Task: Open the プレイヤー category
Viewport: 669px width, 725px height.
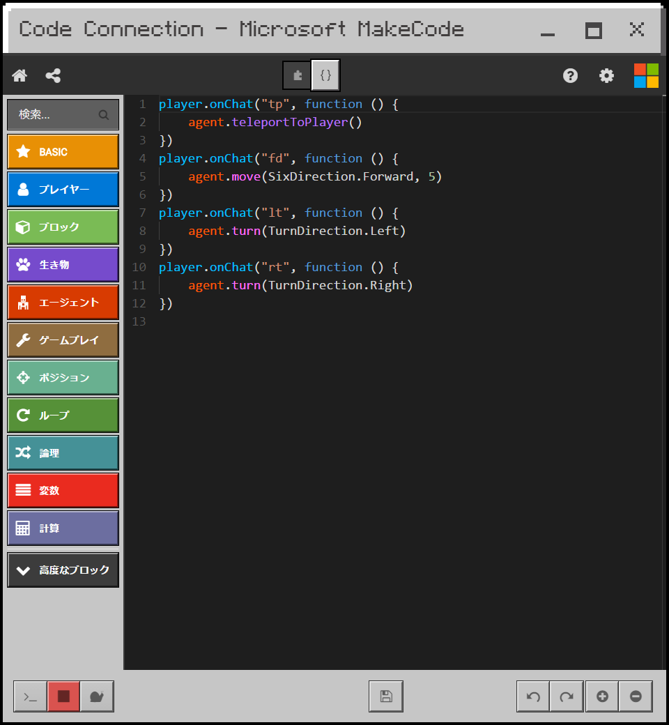Action: [63, 189]
